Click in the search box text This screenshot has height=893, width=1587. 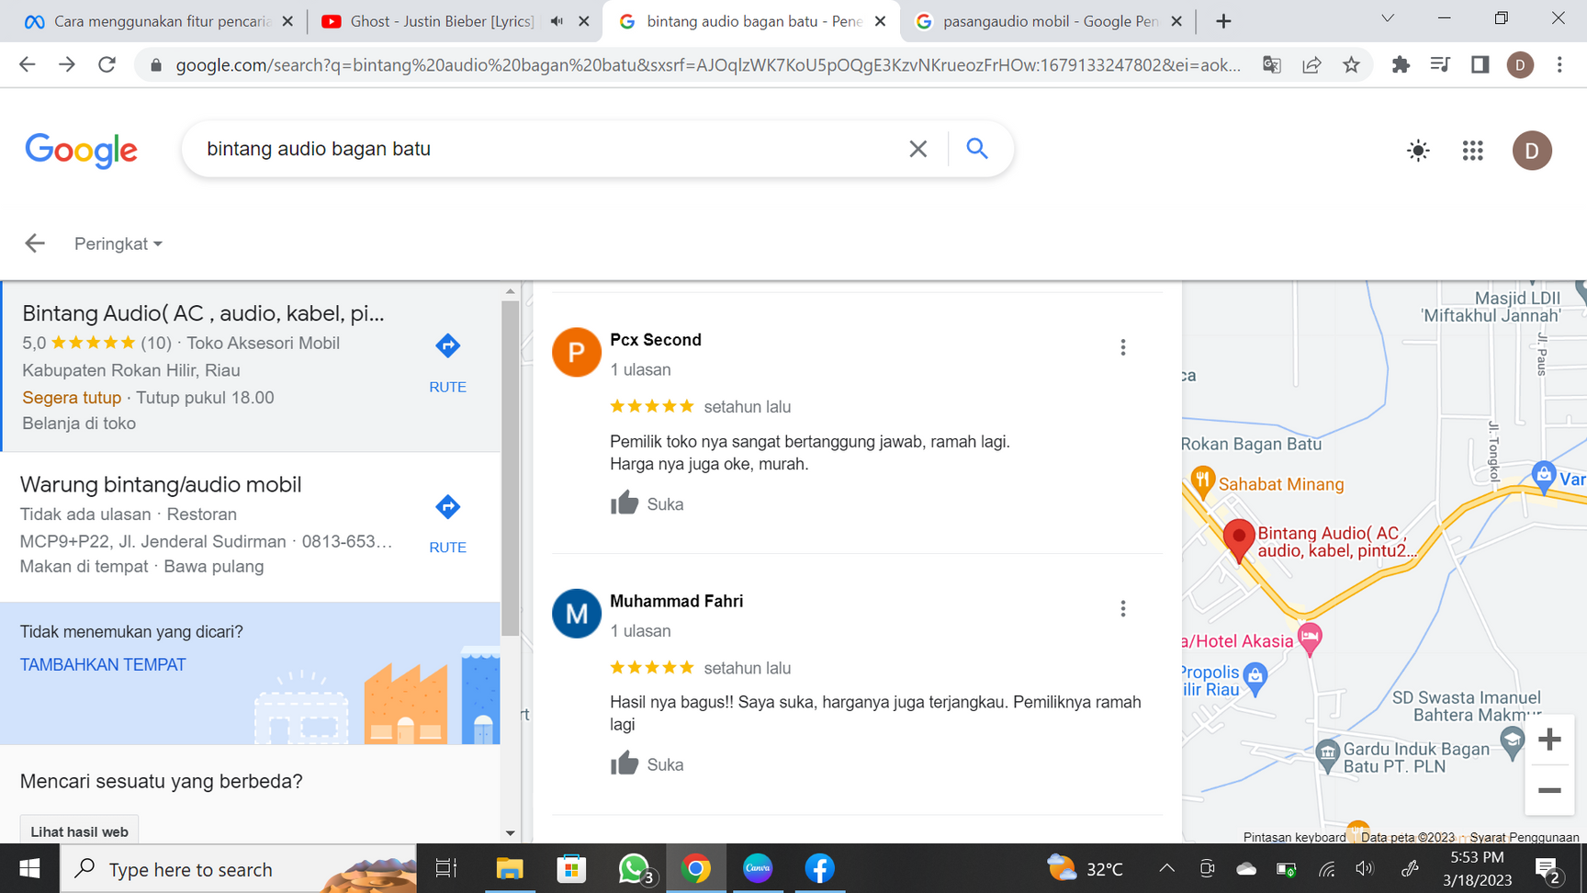pos(319,149)
